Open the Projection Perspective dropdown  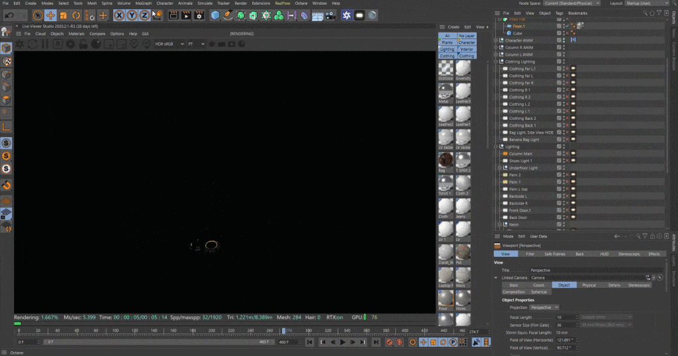(x=544, y=308)
